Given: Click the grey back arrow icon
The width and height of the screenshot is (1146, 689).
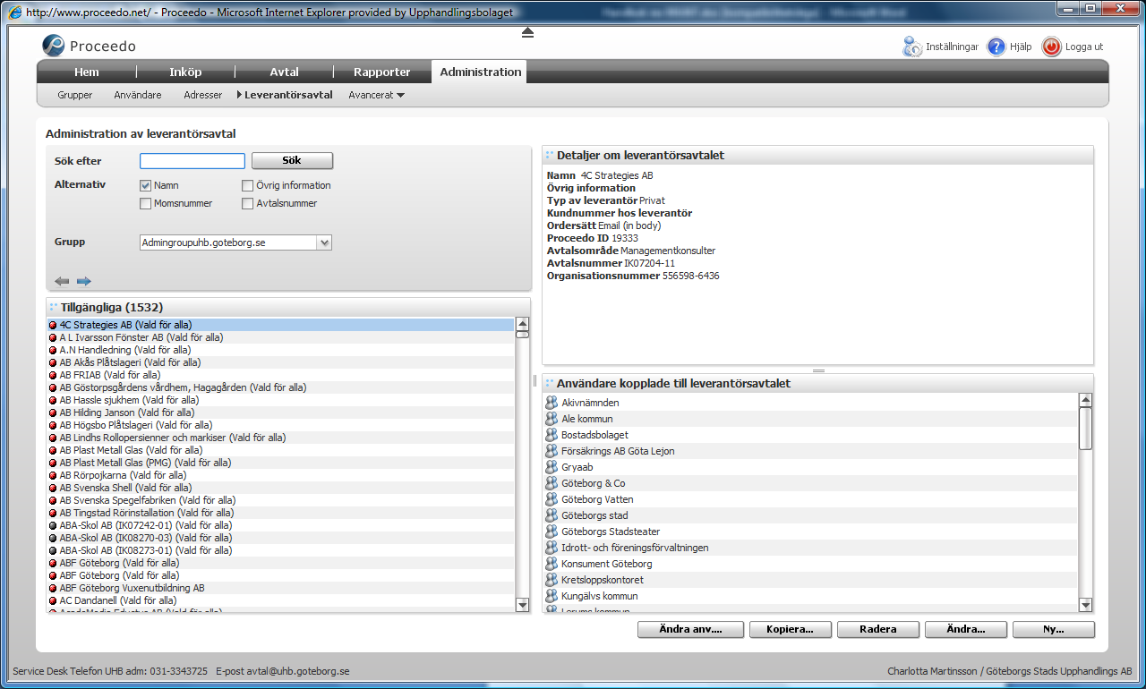Looking at the screenshot, I should [x=62, y=281].
